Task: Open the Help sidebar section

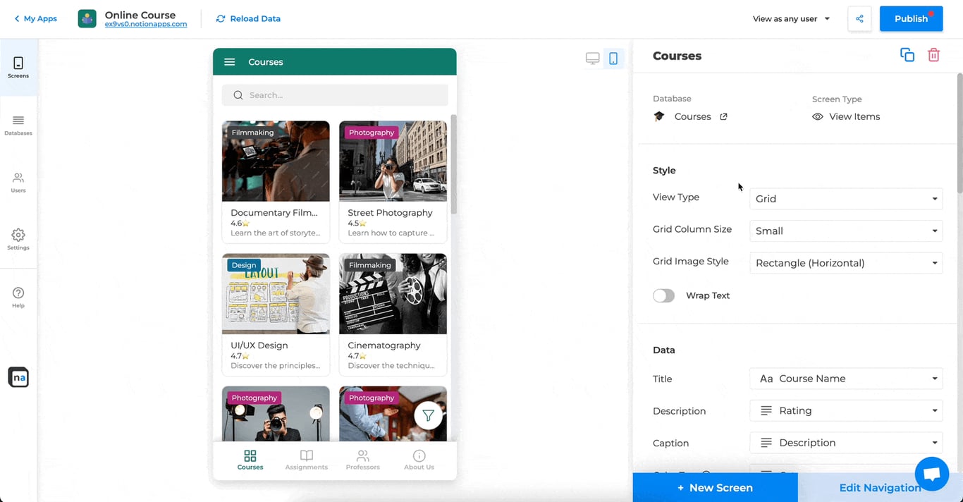Action: (x=18, y=297)
